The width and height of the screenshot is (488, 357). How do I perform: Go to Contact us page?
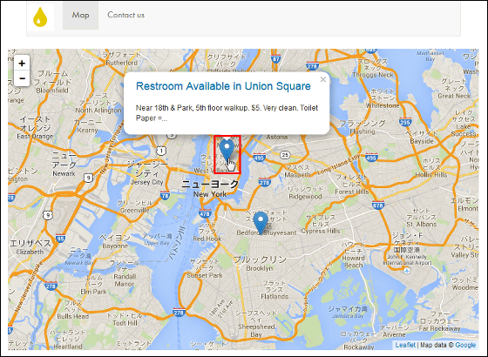click(x=125, y=15)
